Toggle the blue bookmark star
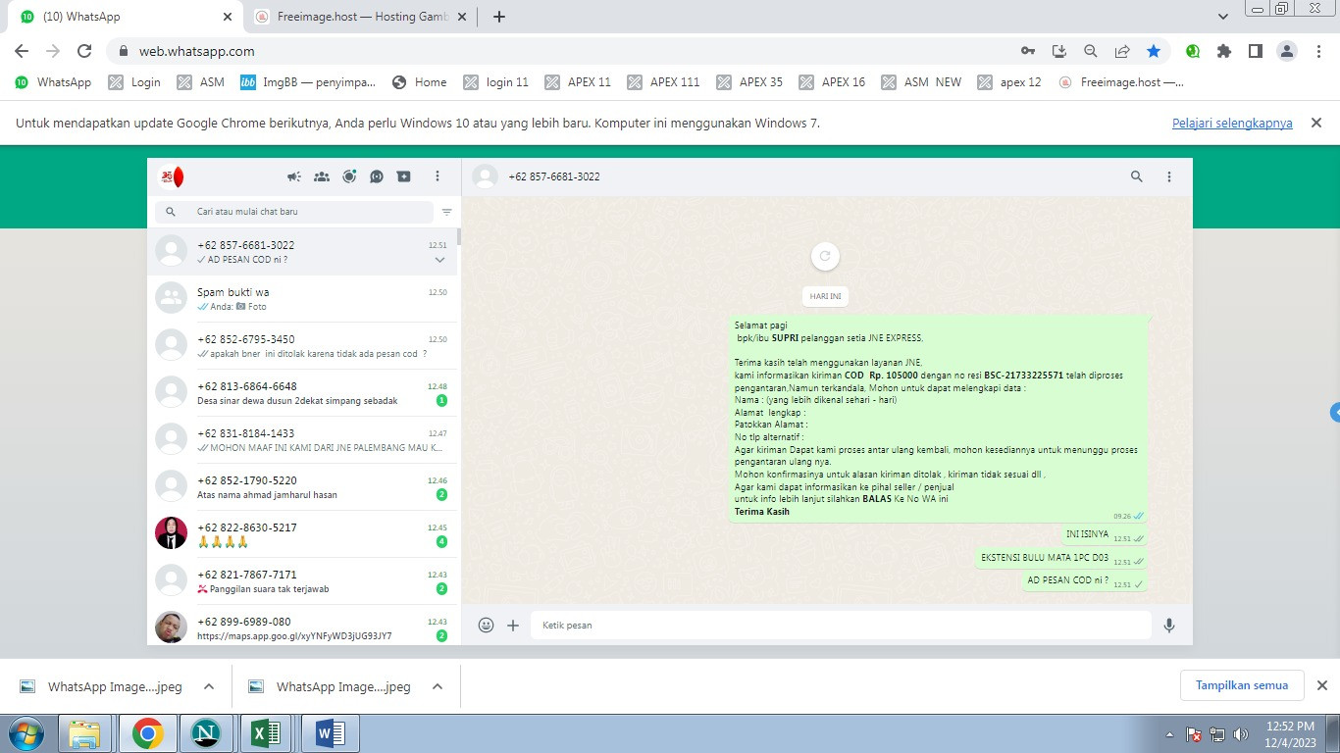Screen dimensions: 1340x753 coord(1154,51)
